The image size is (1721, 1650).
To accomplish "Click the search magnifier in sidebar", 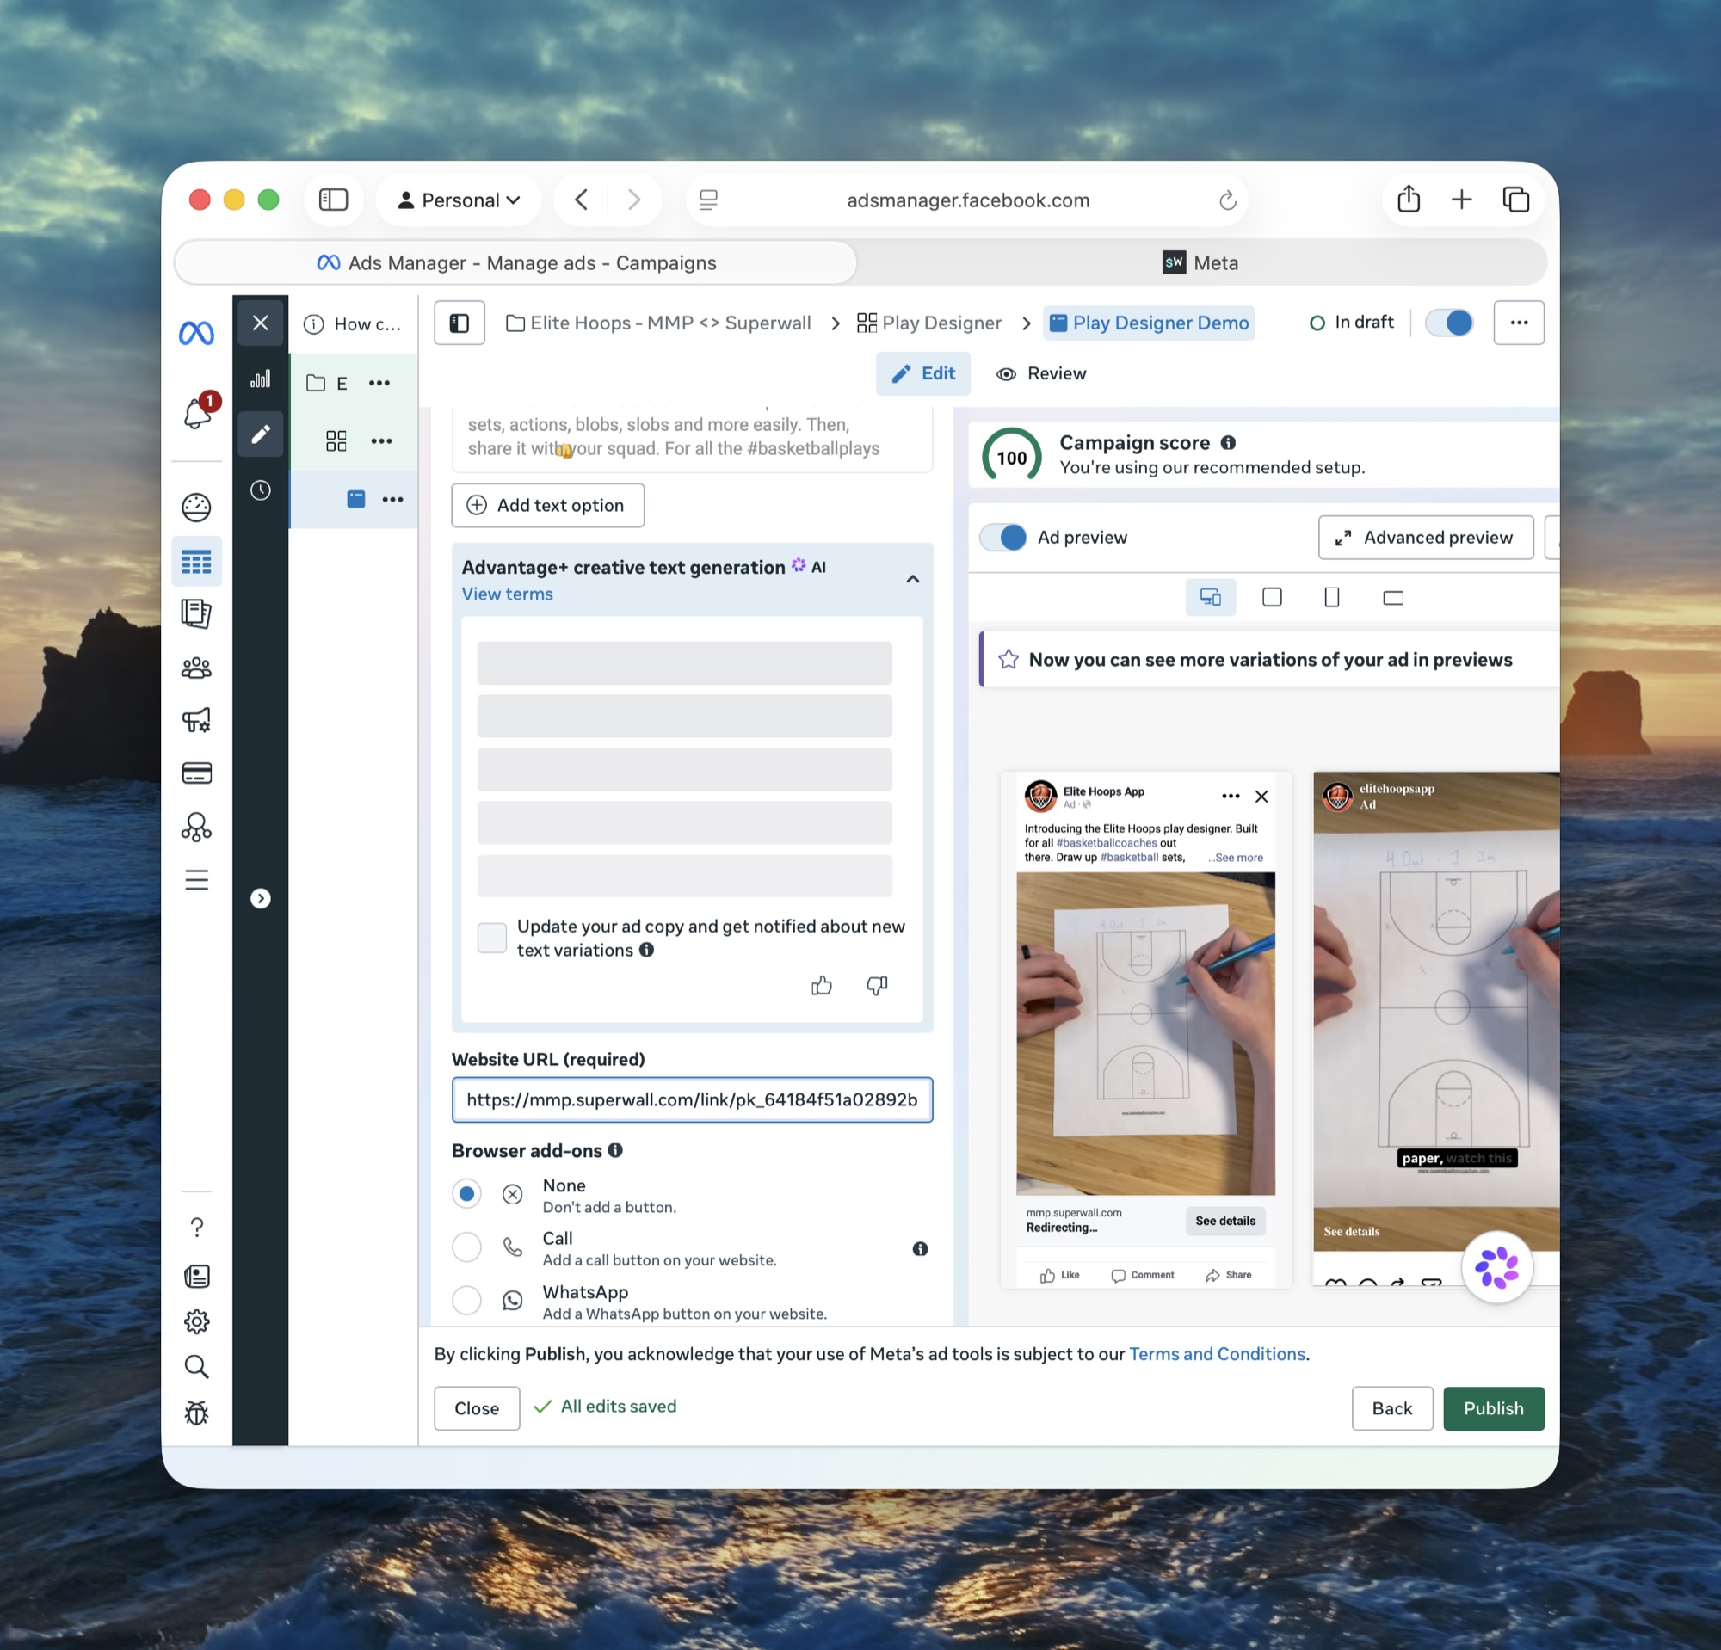I will tap(197, 1366).
